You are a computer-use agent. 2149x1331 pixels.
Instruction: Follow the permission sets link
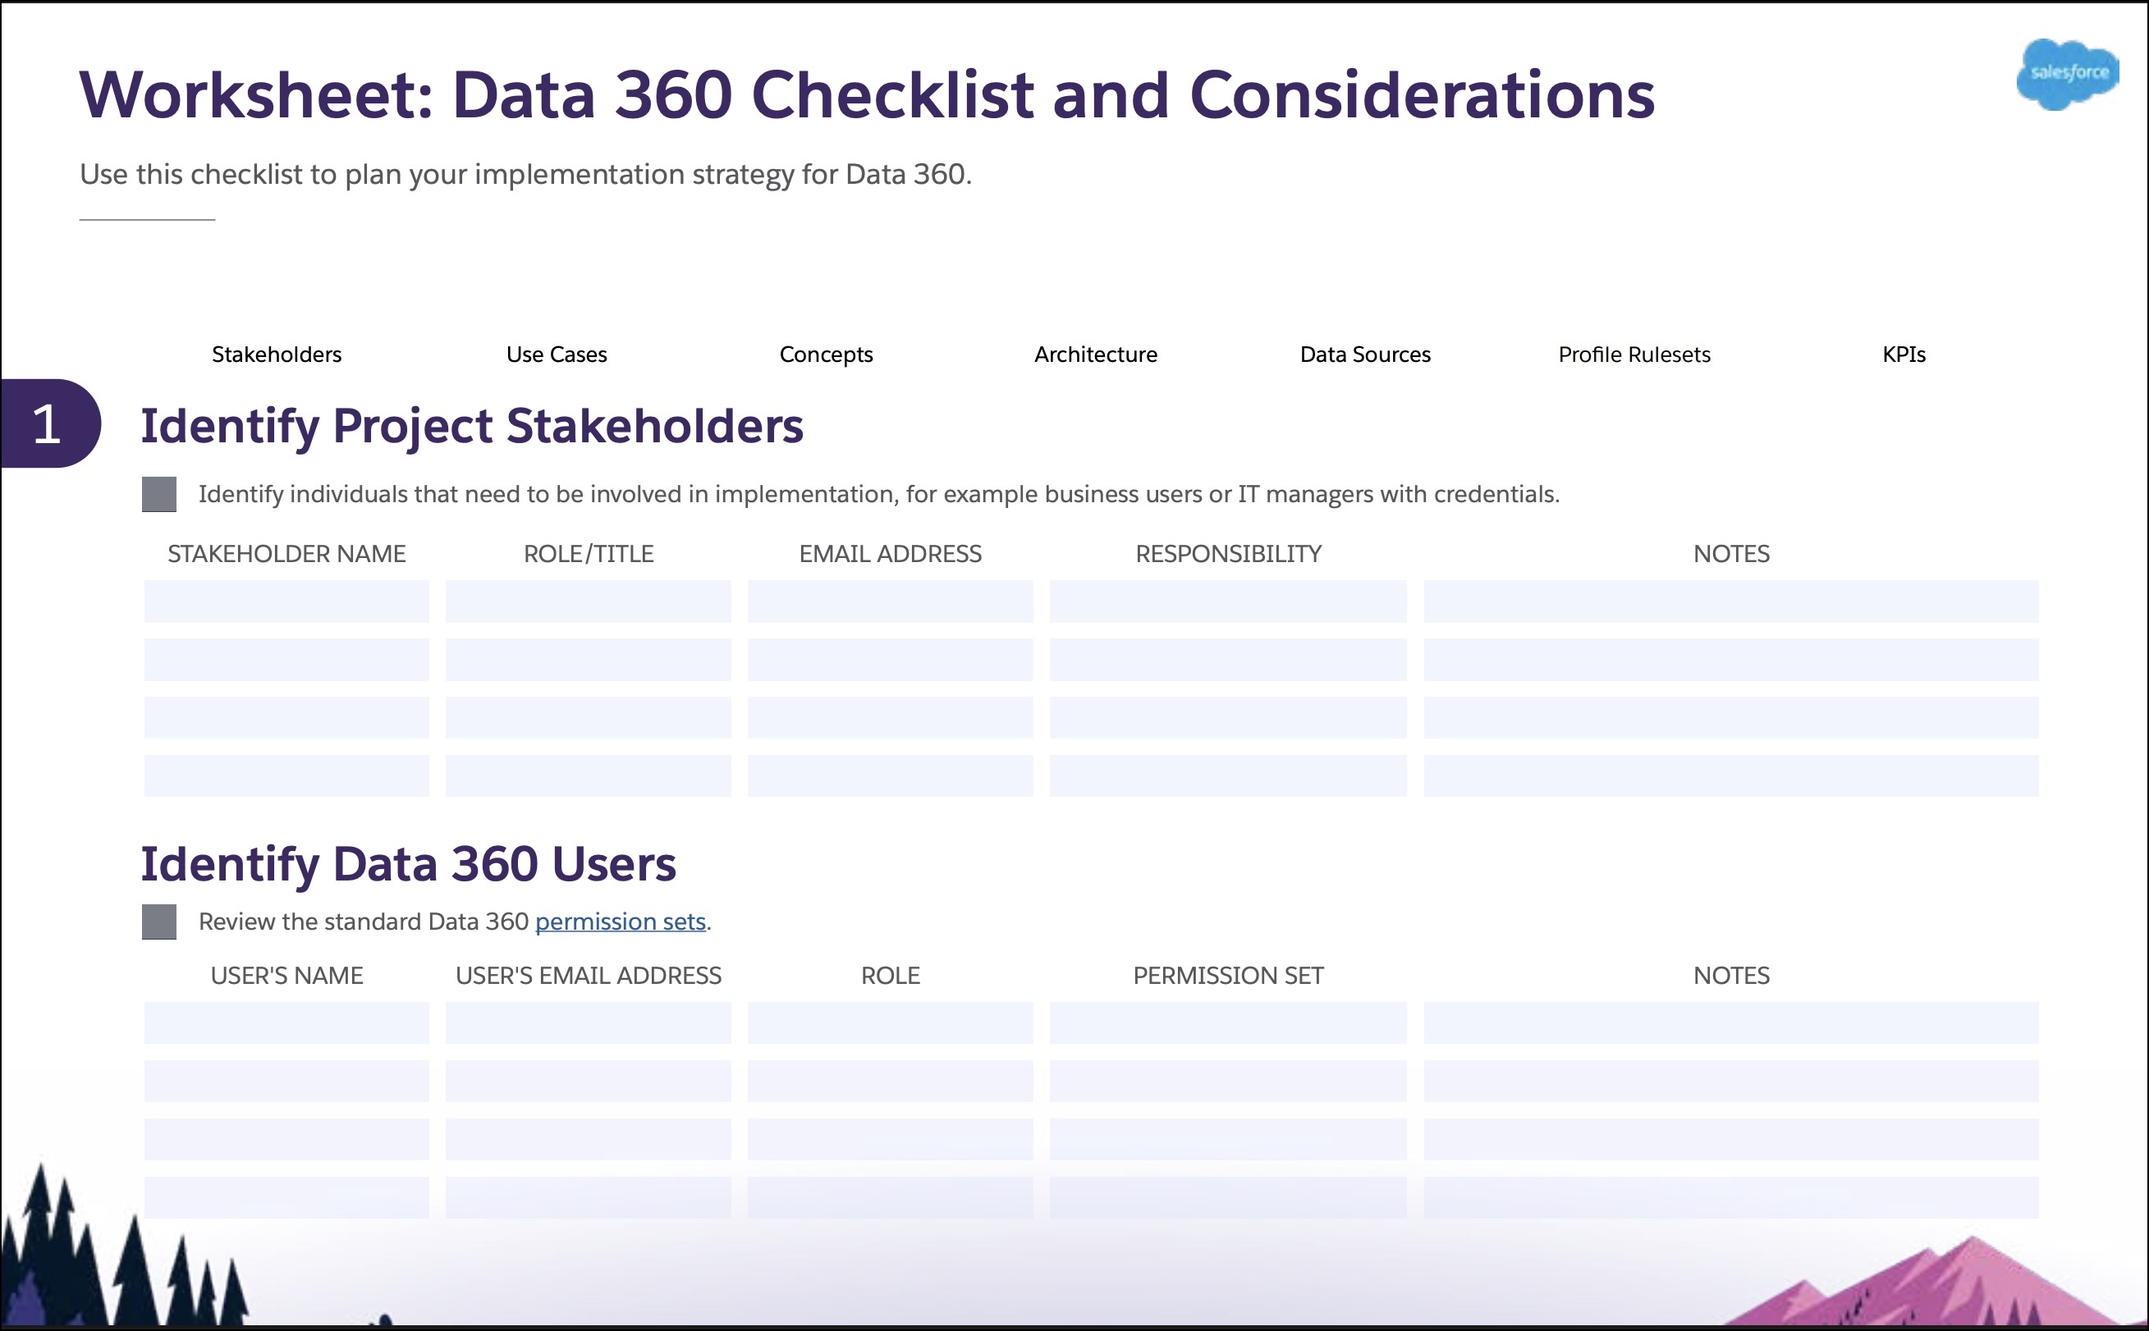coord(621,922)
